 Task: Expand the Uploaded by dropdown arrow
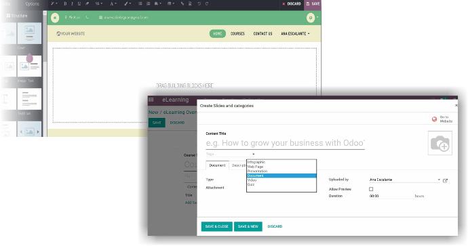pyautogui.click(x=439, y=180)
